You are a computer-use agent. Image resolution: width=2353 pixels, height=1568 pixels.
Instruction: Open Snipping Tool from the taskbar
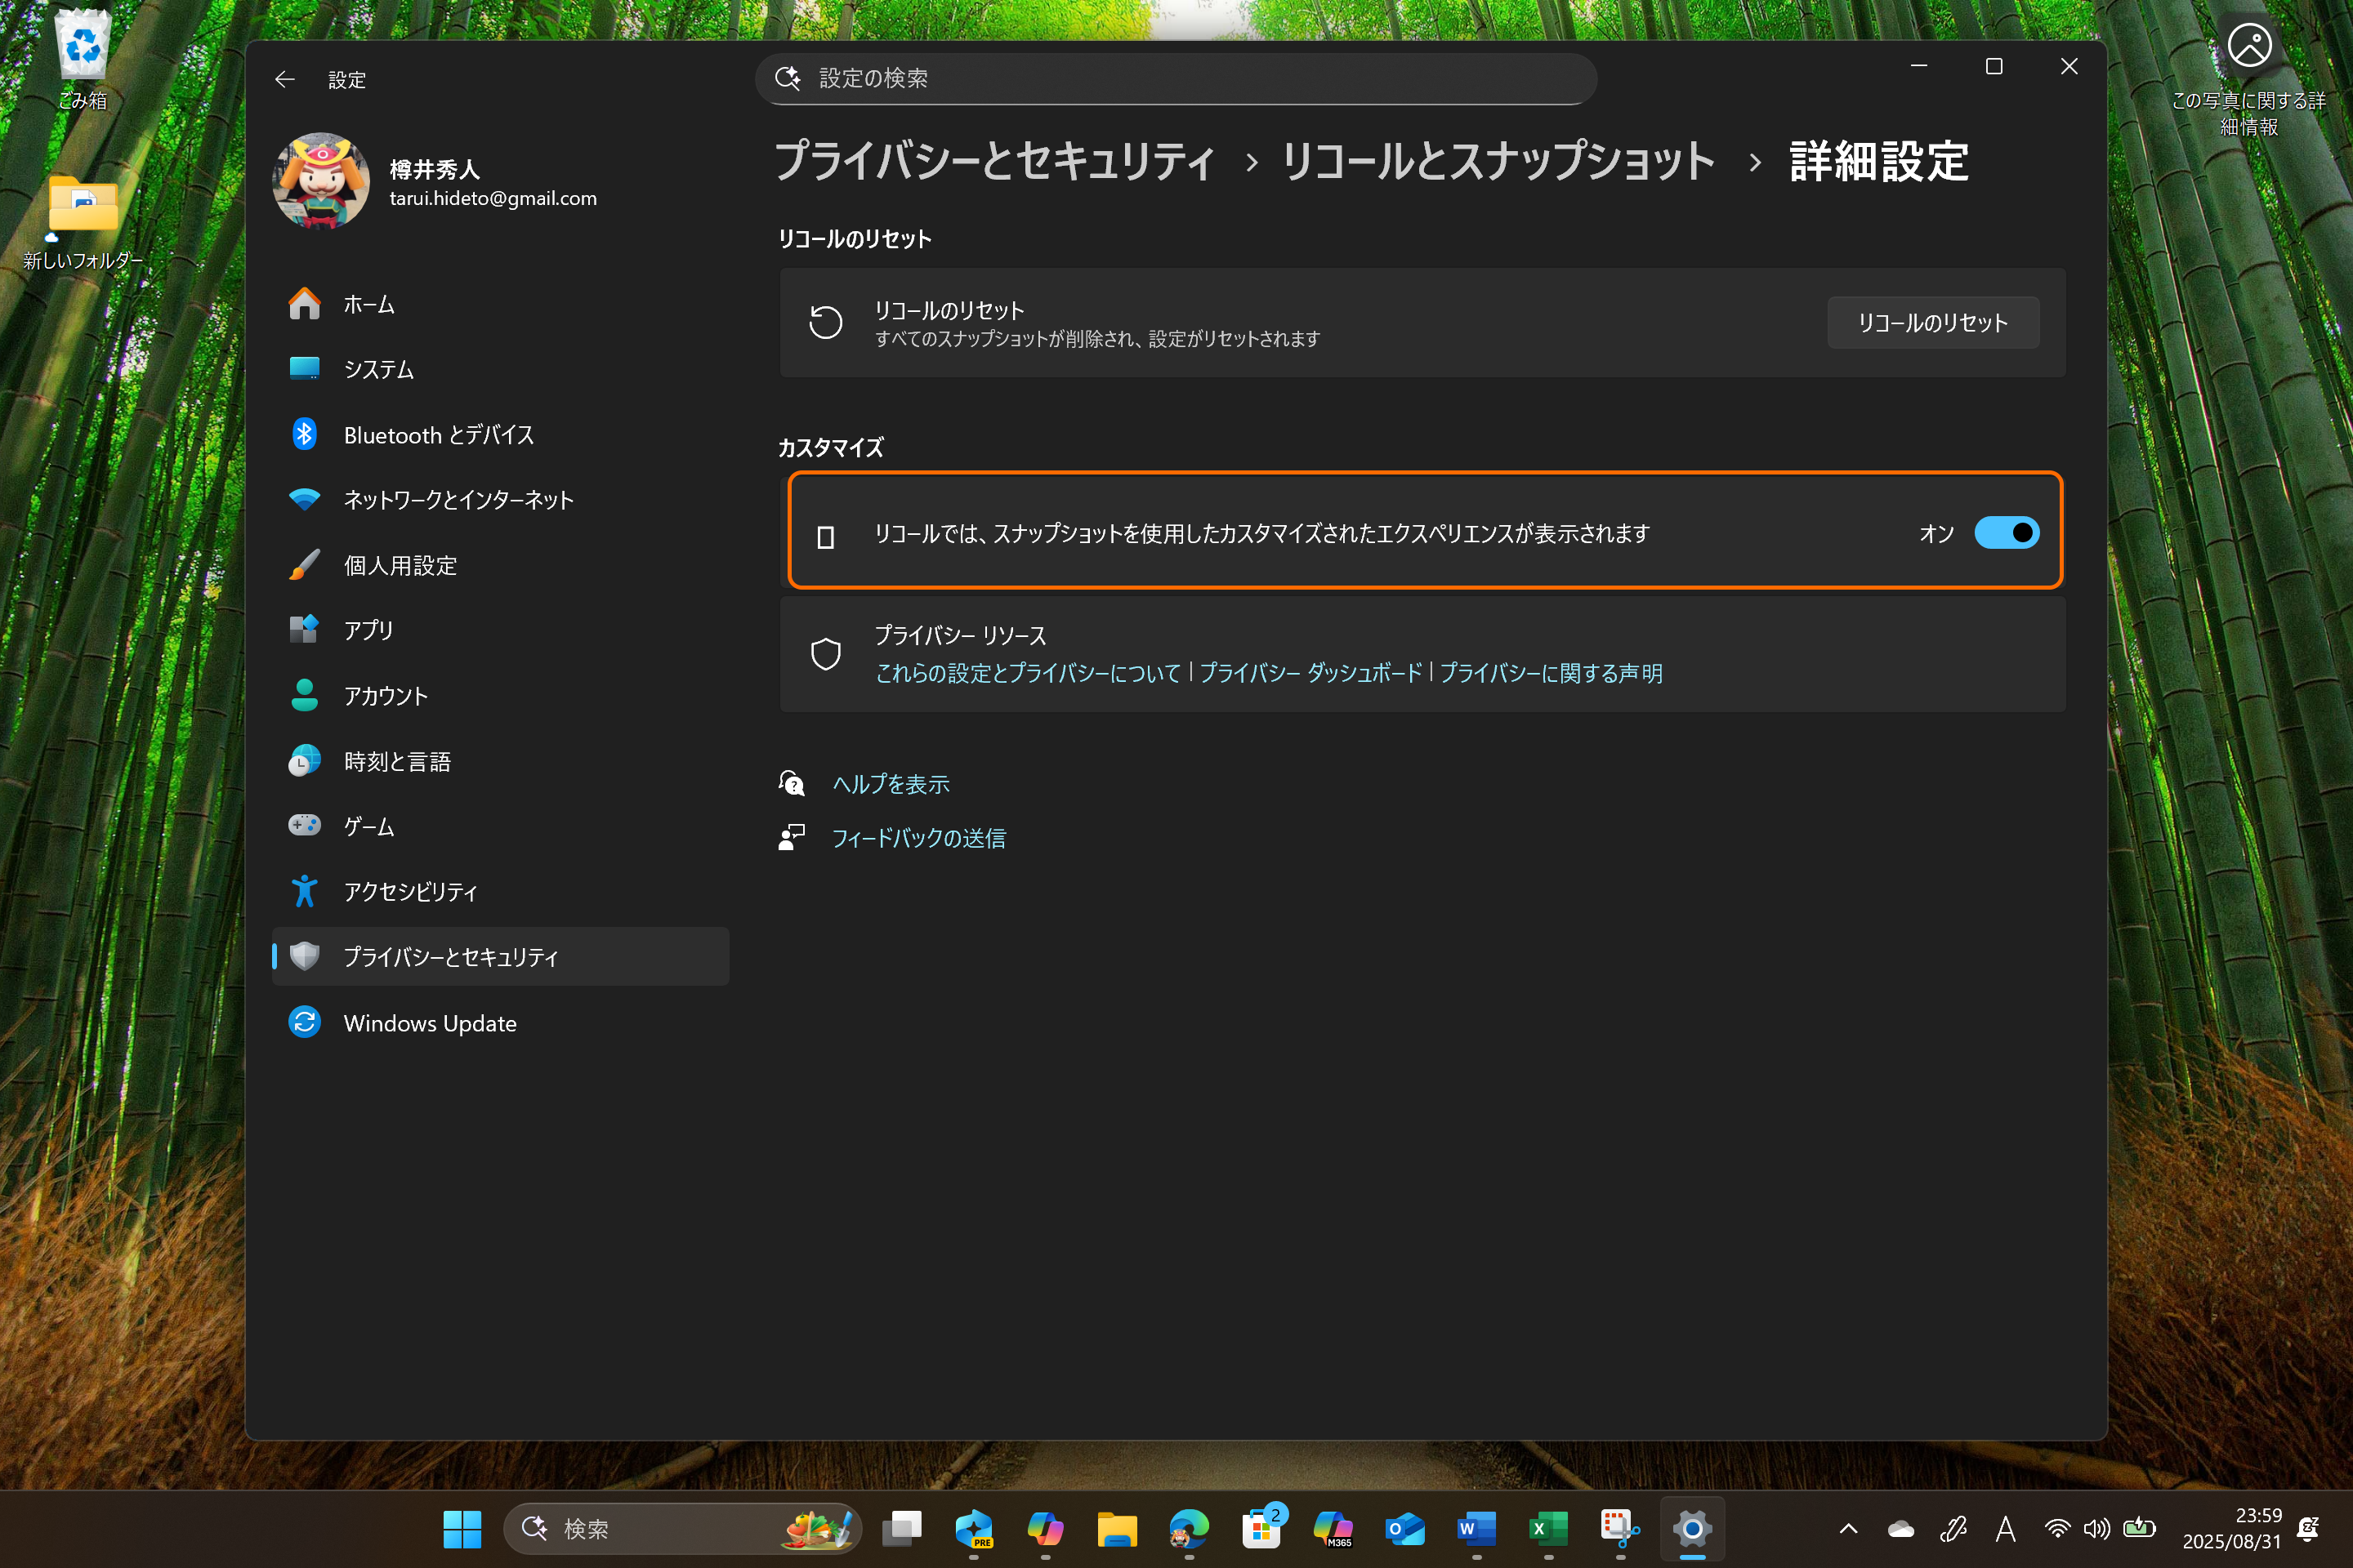(x=1619, y=1529)
